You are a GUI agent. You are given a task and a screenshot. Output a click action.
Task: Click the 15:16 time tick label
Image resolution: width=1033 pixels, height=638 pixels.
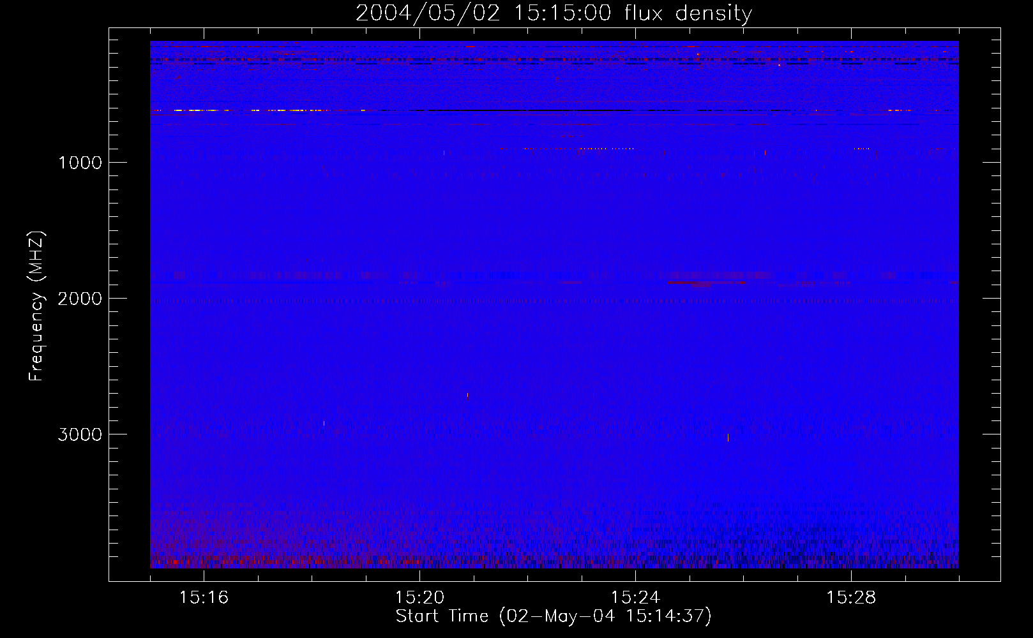click(204, 598)
